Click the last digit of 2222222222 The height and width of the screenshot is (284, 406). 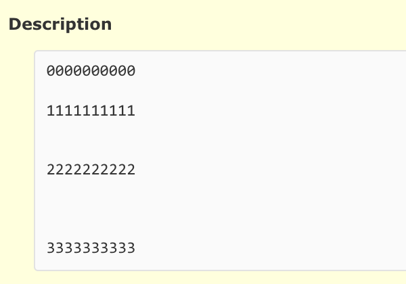point(131,170)
